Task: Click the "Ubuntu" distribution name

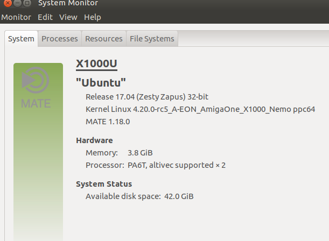Action: 101,83
